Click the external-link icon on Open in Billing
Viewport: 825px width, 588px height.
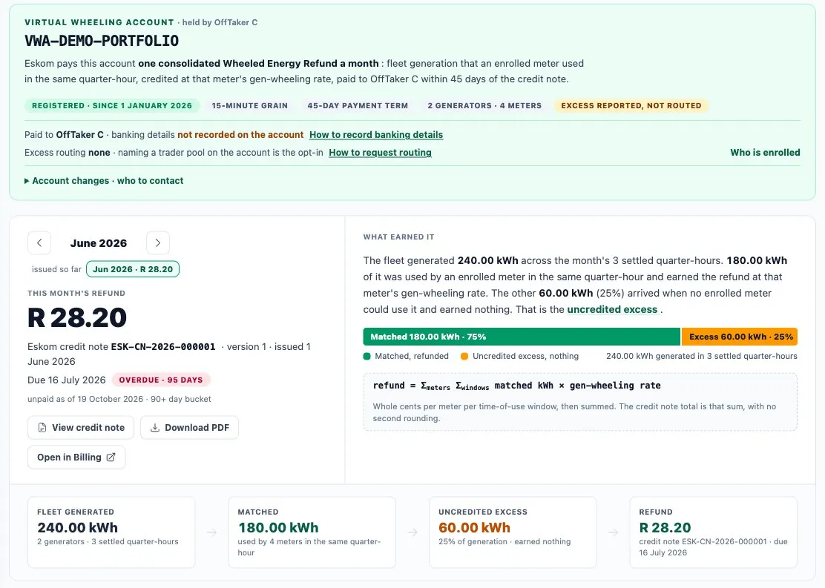point(111,457)
